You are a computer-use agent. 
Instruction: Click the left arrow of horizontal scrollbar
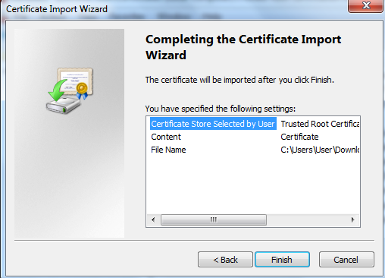153,220
